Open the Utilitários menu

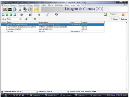coord(51,5)
